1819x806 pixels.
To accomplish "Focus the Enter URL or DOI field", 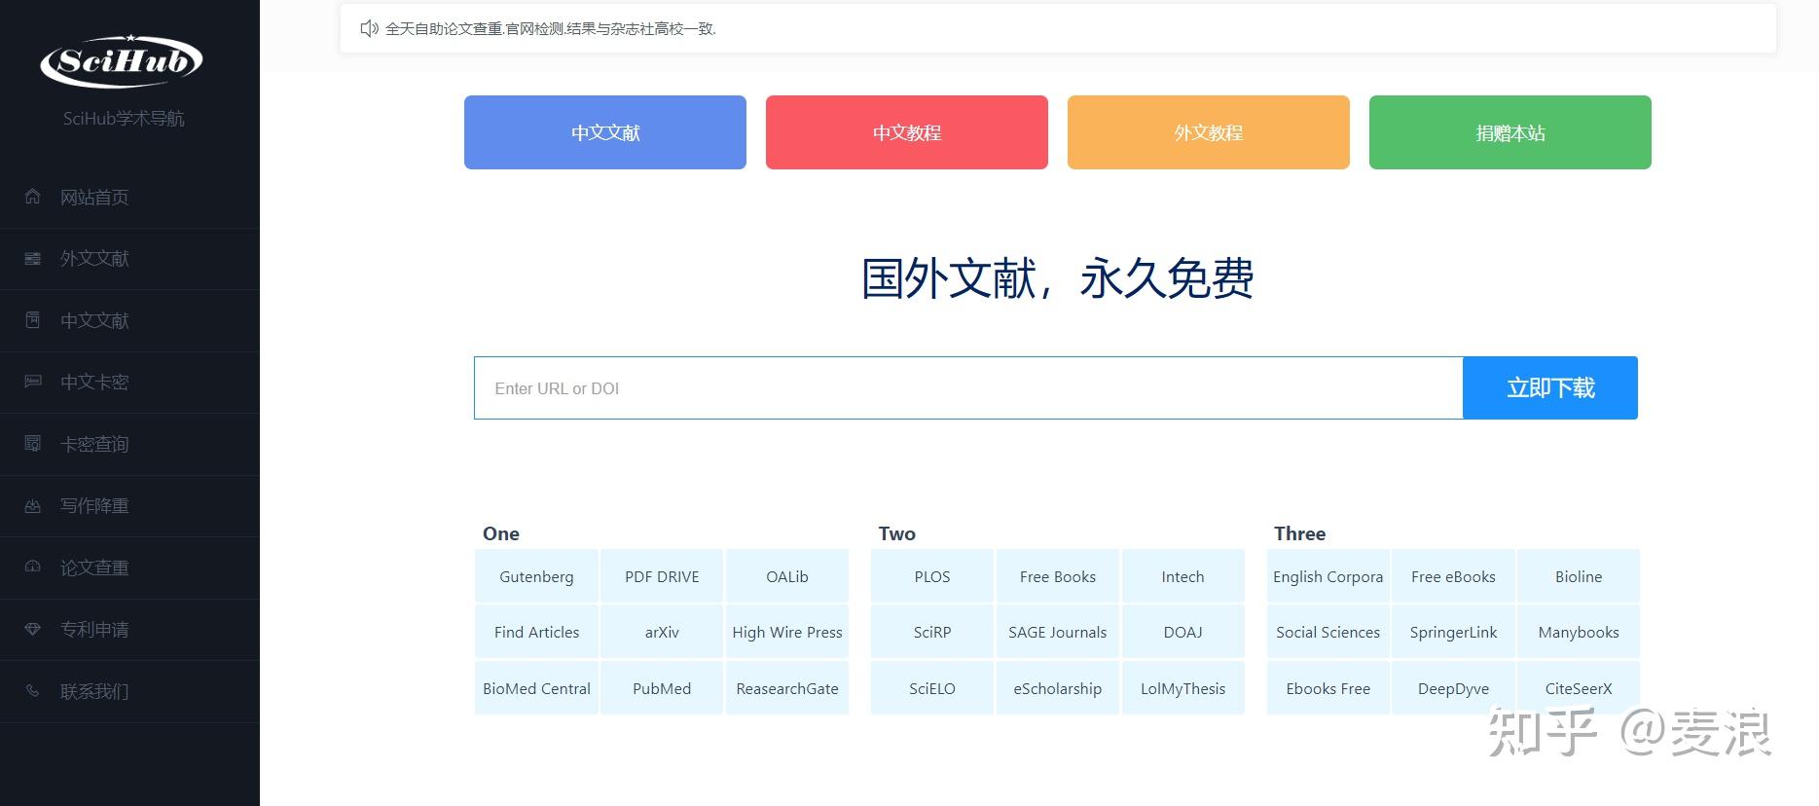I will (x=968, y=387).
